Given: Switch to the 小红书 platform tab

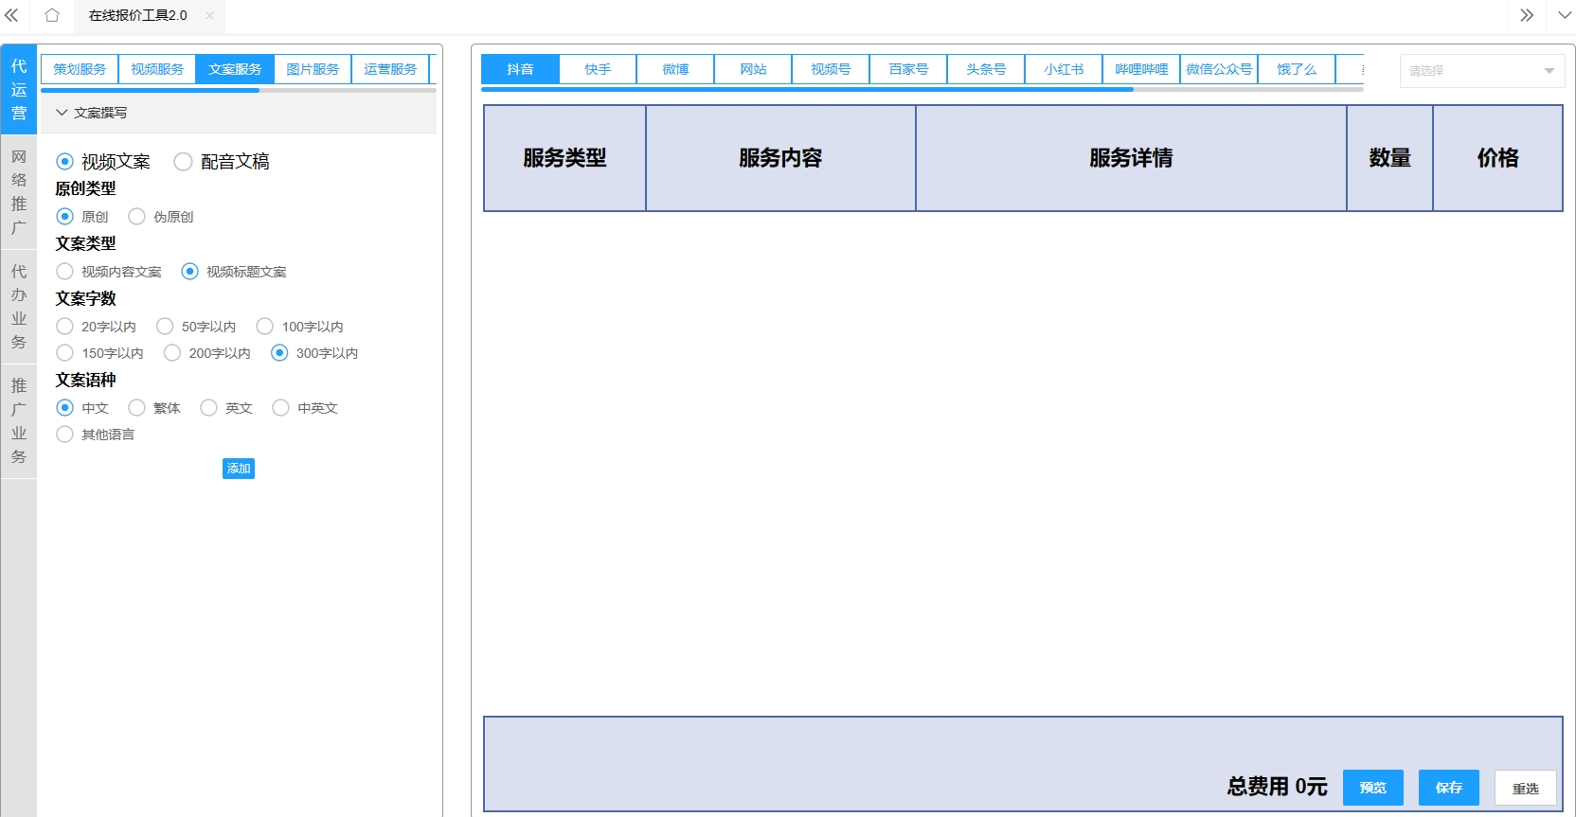Looking at the screenshot, I should pyautogui.click(x=1063, y=69).
